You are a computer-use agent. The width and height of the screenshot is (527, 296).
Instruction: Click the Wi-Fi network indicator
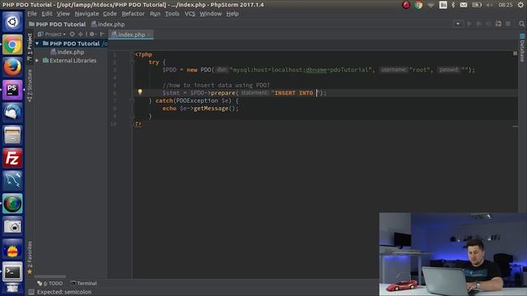pyautogui.click(x=431, y=5)
